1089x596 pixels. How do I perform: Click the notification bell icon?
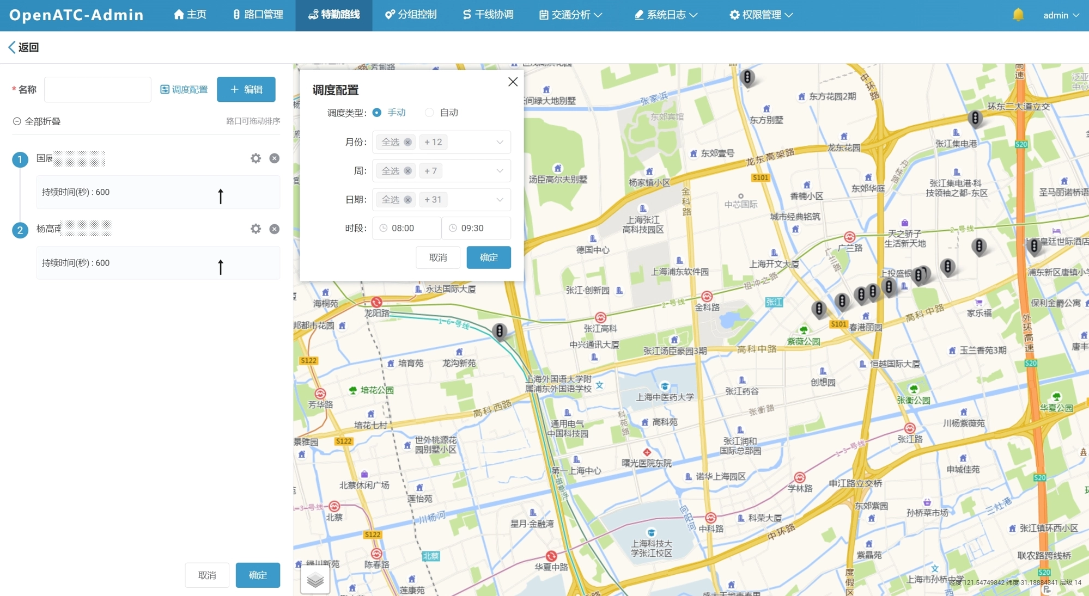(x=1018, y=15)
